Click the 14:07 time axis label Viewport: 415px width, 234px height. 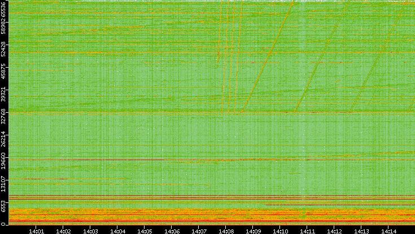click(x=199, y=231)
